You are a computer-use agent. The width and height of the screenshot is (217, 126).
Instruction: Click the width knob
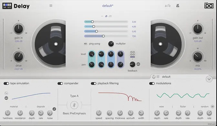(x=141, y=113)
